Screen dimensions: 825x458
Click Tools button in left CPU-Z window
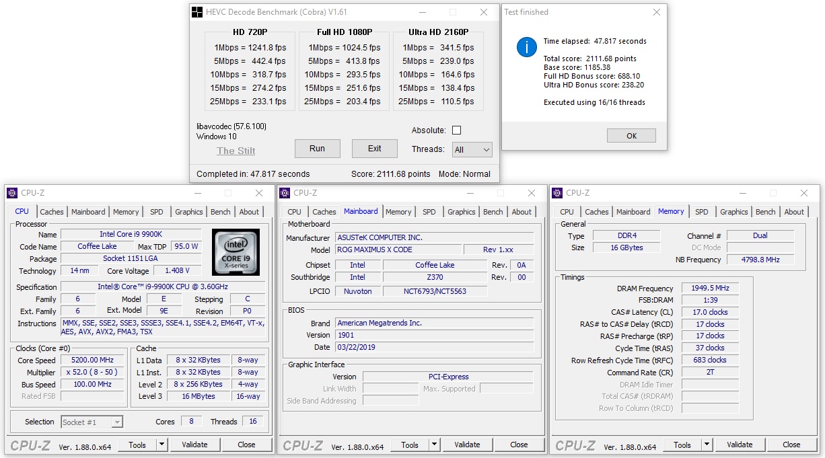tap(137, 445)
